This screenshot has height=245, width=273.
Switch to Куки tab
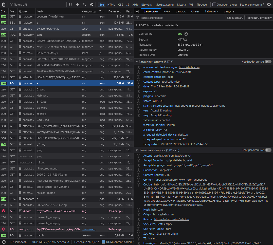coord(167,11)
